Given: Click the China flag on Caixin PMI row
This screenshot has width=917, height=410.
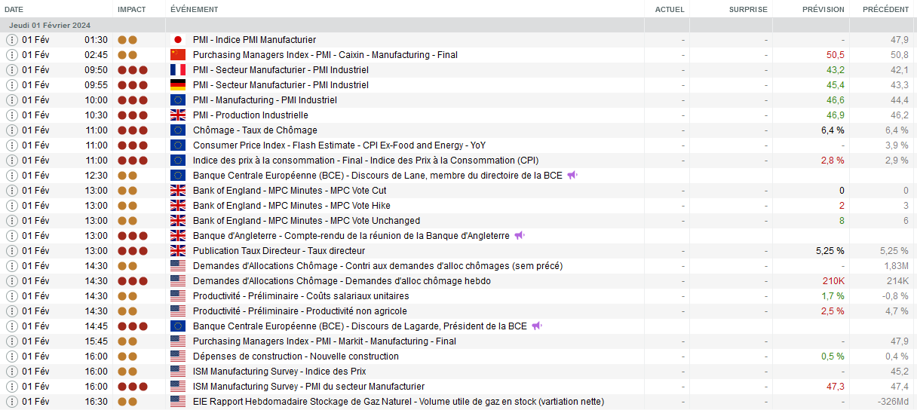Looking at the screenshot, I should [x=178, y=55].
